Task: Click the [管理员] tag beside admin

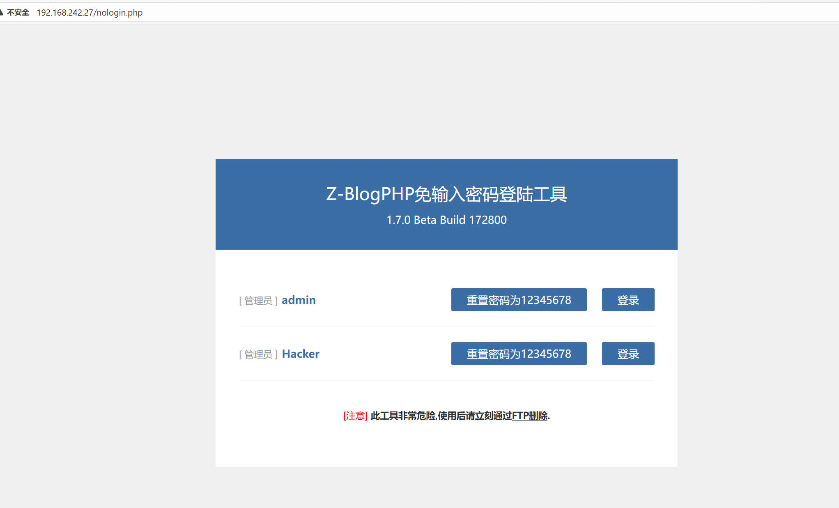Action: click(x=258, y=301)
